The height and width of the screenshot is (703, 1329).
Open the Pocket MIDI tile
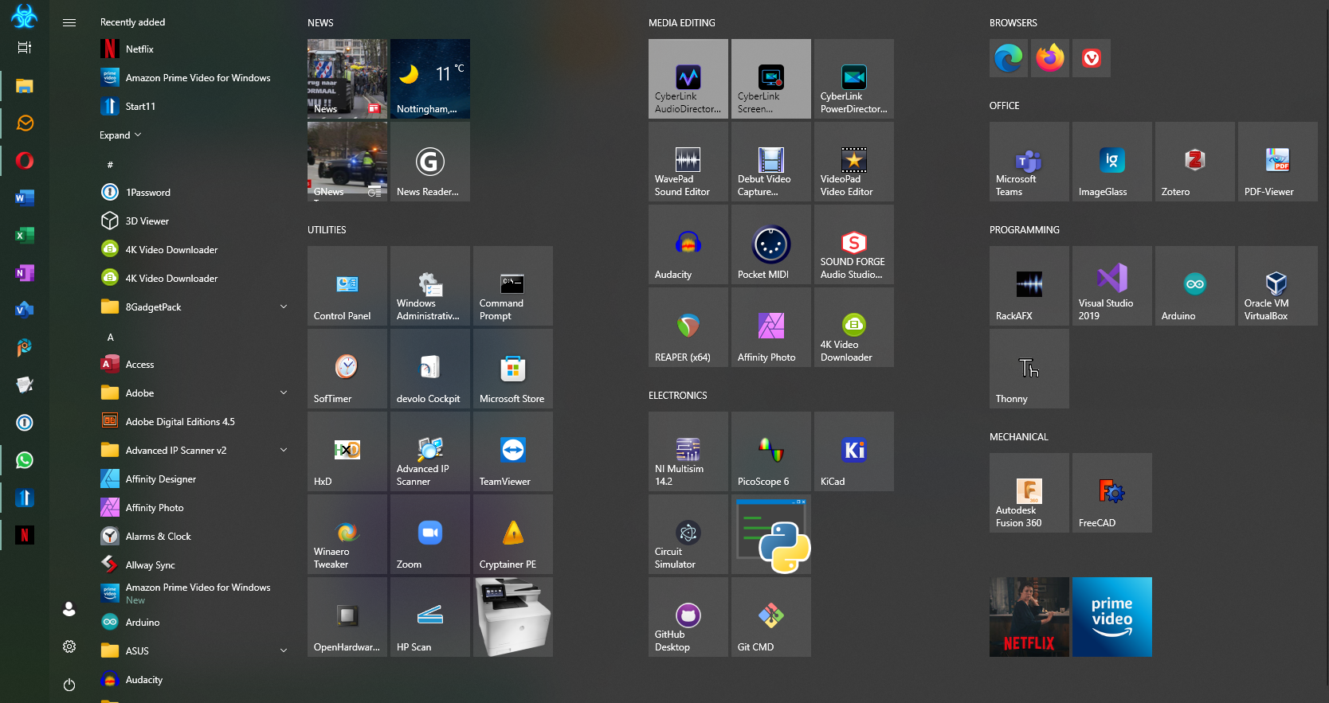point(771,244)
